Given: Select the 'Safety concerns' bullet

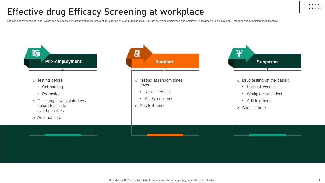Looking at the screenshot, I should pyautogui.click(x=159, y=99).
